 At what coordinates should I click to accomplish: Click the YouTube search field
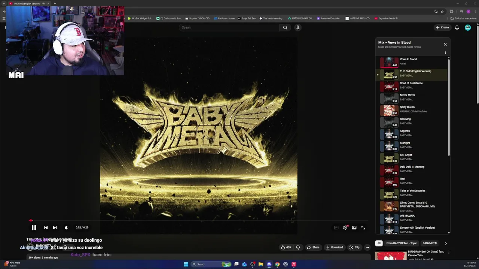pos(229,27)
